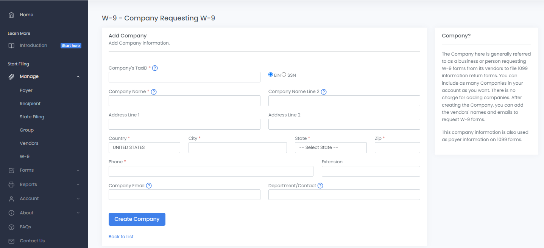Click the Create Company button
Viewport: 544px width, 248px height.
point(137,219)
